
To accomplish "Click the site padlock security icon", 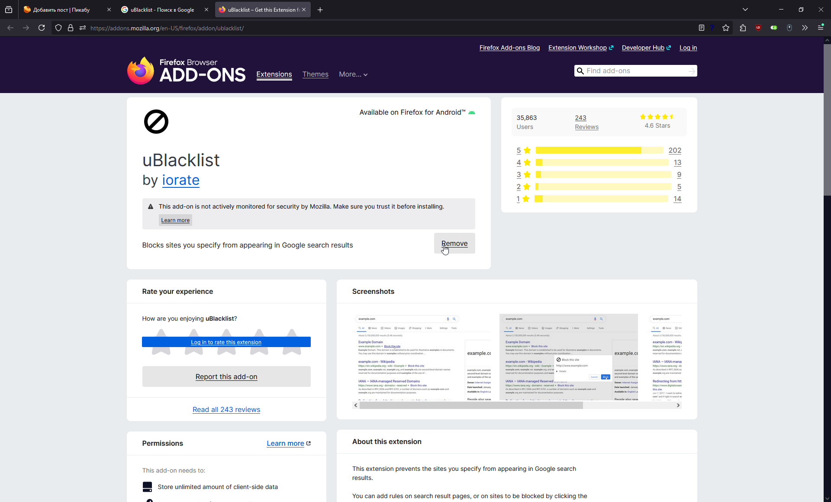I will point(71,28).
